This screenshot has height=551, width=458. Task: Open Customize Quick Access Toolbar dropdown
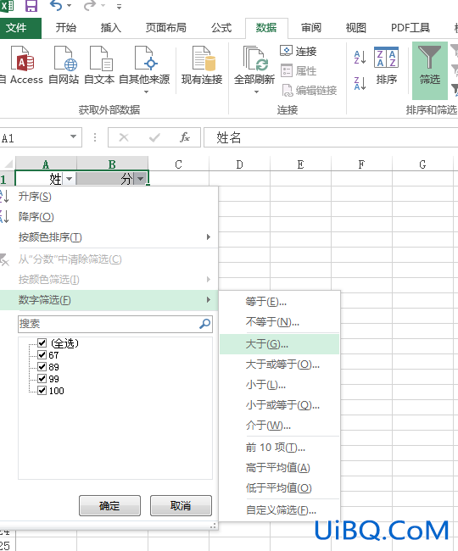coord(119,6)
